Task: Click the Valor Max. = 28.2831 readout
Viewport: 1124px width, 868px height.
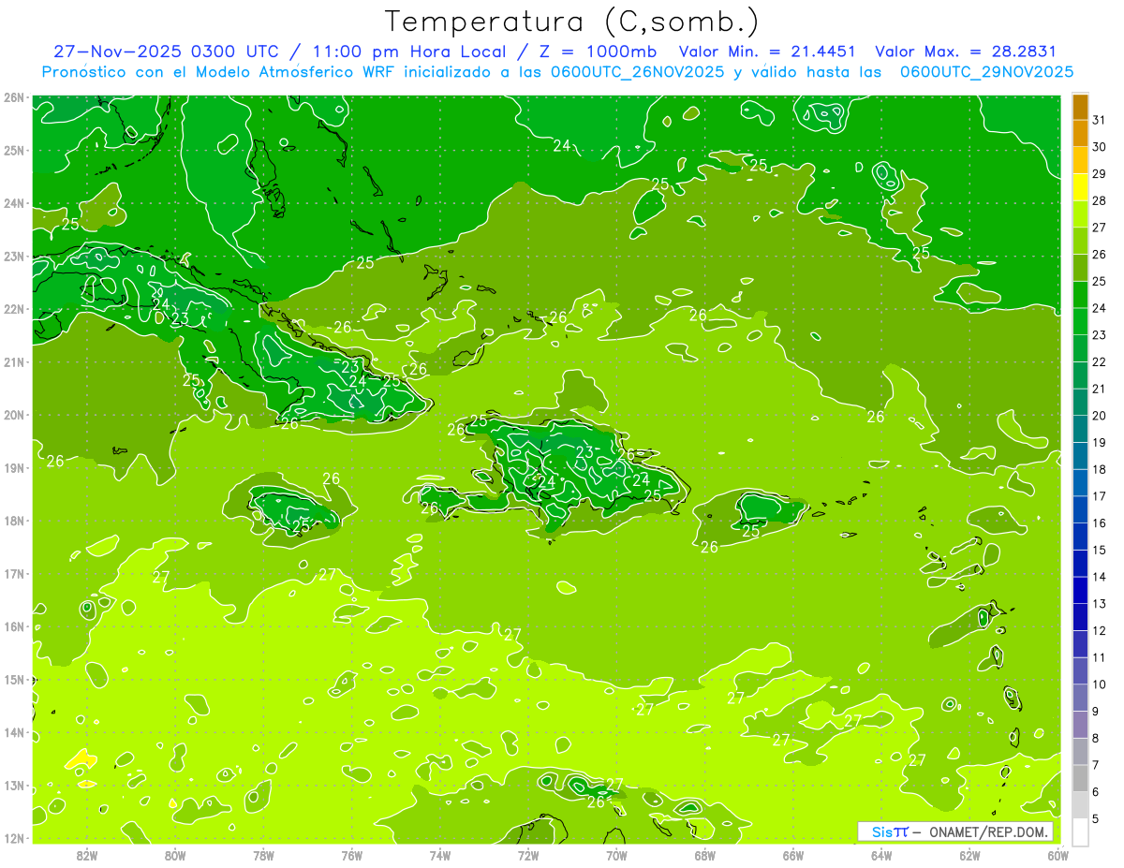Action: click(x=965, y=51)
